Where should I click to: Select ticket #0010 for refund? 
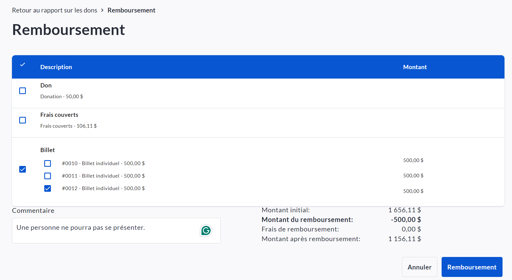pyautogui.click(x=48, y=163)
